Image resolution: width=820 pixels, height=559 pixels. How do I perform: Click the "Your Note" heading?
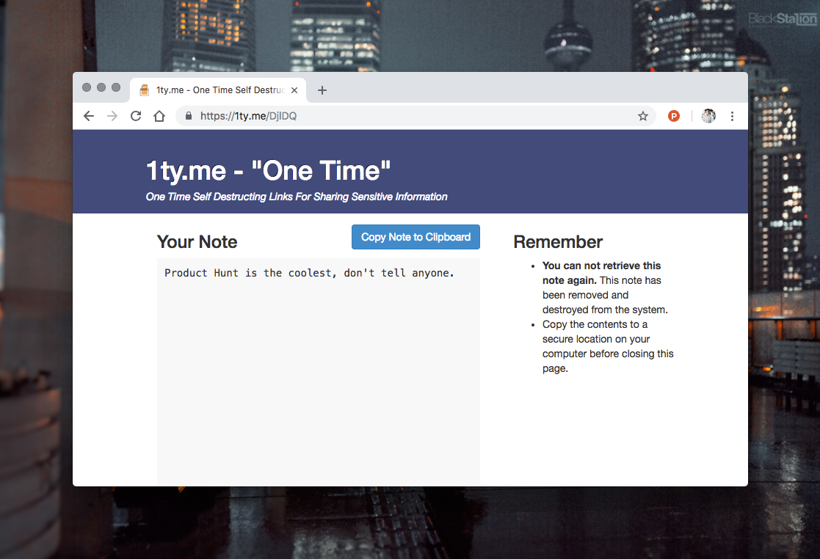[x=197, y=242]
